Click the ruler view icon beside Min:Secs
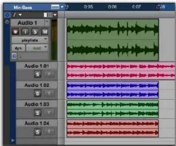Viewport: 176px width, 146px height. pos(55,7)
